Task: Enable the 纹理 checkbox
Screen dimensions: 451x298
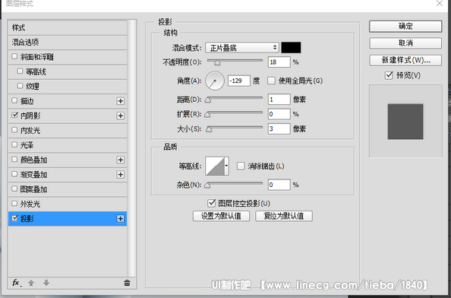Action: pyautogui.click(x=20, y=86)
